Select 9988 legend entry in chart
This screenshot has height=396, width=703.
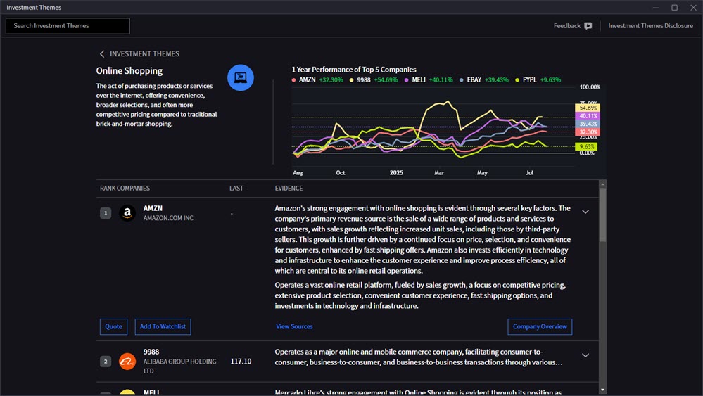coord(374,79)
